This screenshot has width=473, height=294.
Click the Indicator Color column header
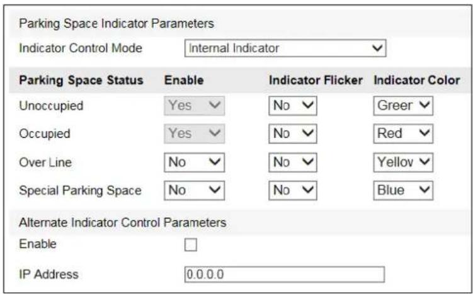click(x=416, y=80)
